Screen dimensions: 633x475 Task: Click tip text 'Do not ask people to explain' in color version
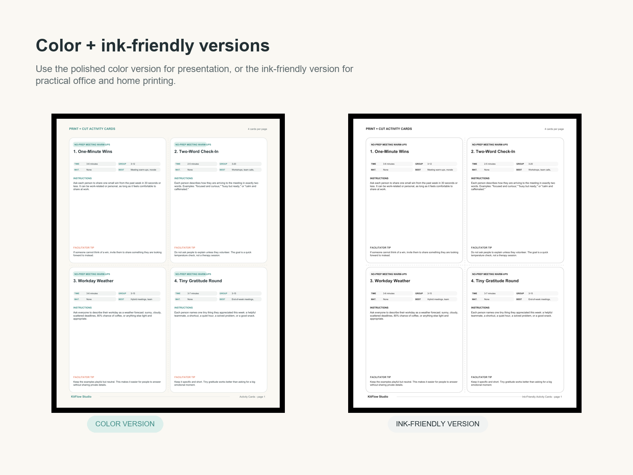(x=213, y=254)
